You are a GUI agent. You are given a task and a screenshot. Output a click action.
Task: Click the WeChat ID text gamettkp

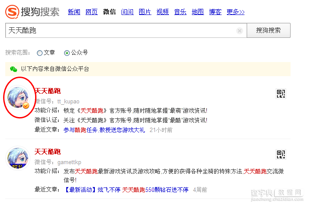coord(69,162)
